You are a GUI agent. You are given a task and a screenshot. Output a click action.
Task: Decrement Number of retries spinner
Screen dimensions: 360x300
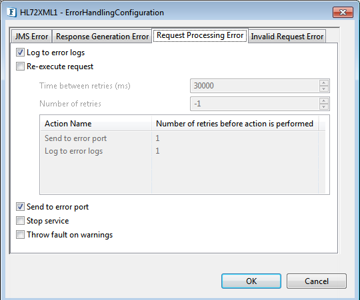click(x=324, y=106)
